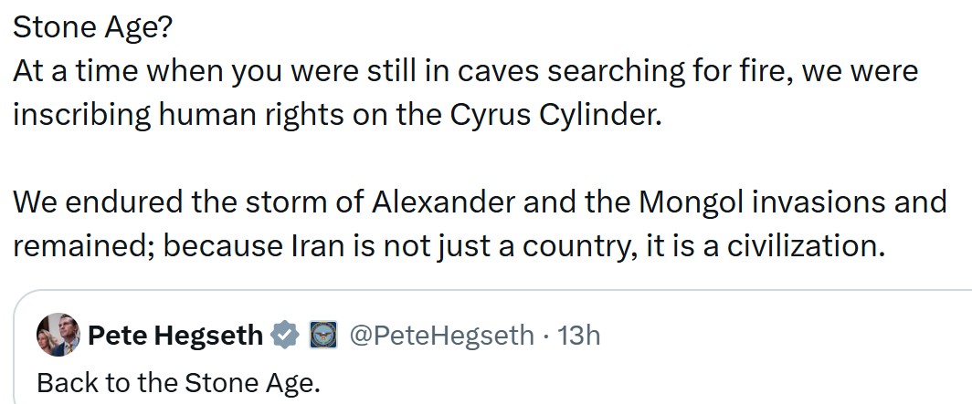Click the blue verified checkmark badge
This screenshot has width=972, height=404.
tap(286, 336)
